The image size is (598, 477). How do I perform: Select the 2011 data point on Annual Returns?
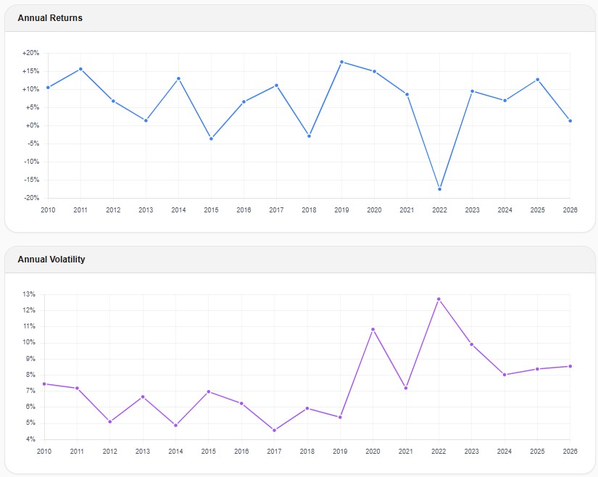(x=80, y=69)
